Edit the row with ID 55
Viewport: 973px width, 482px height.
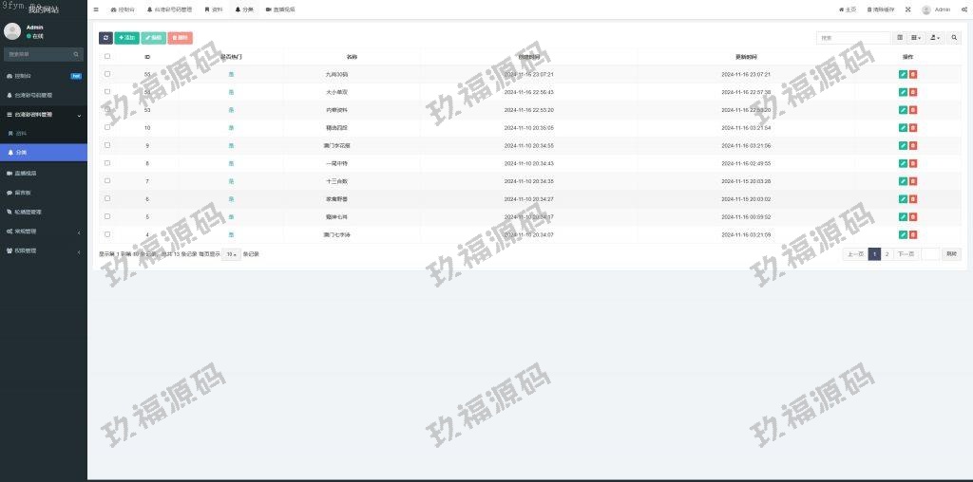(903, 74)
